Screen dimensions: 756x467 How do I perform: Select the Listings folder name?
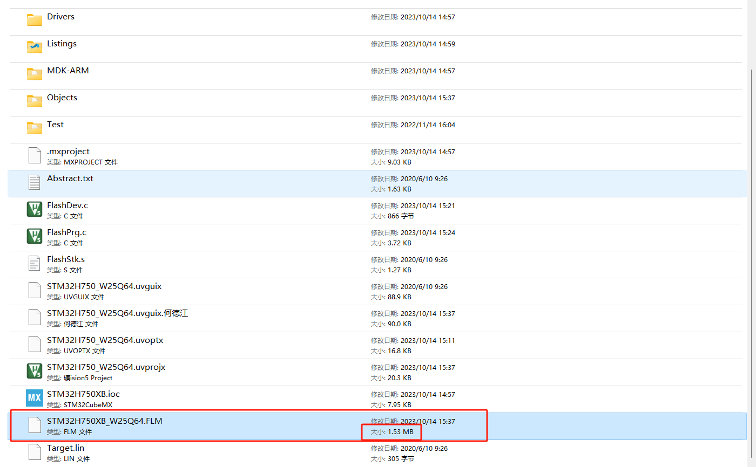(x=62, y=44)
